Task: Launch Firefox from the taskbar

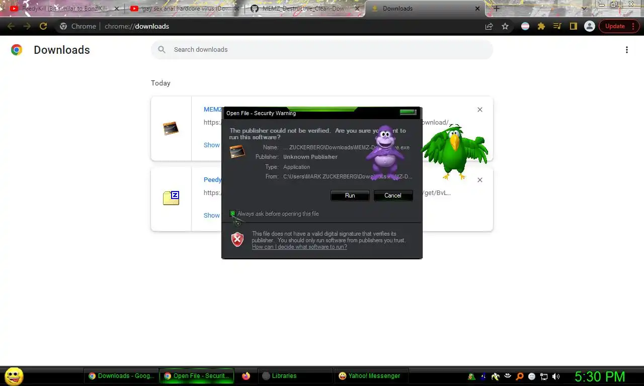Action: pos(246,376)
